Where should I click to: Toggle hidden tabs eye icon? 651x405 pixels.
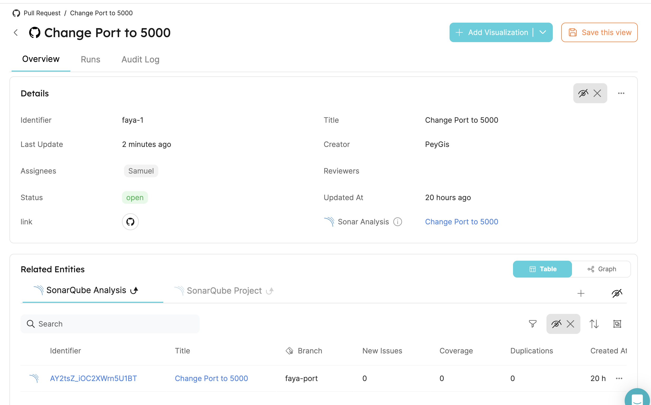(x=617, y=293)
